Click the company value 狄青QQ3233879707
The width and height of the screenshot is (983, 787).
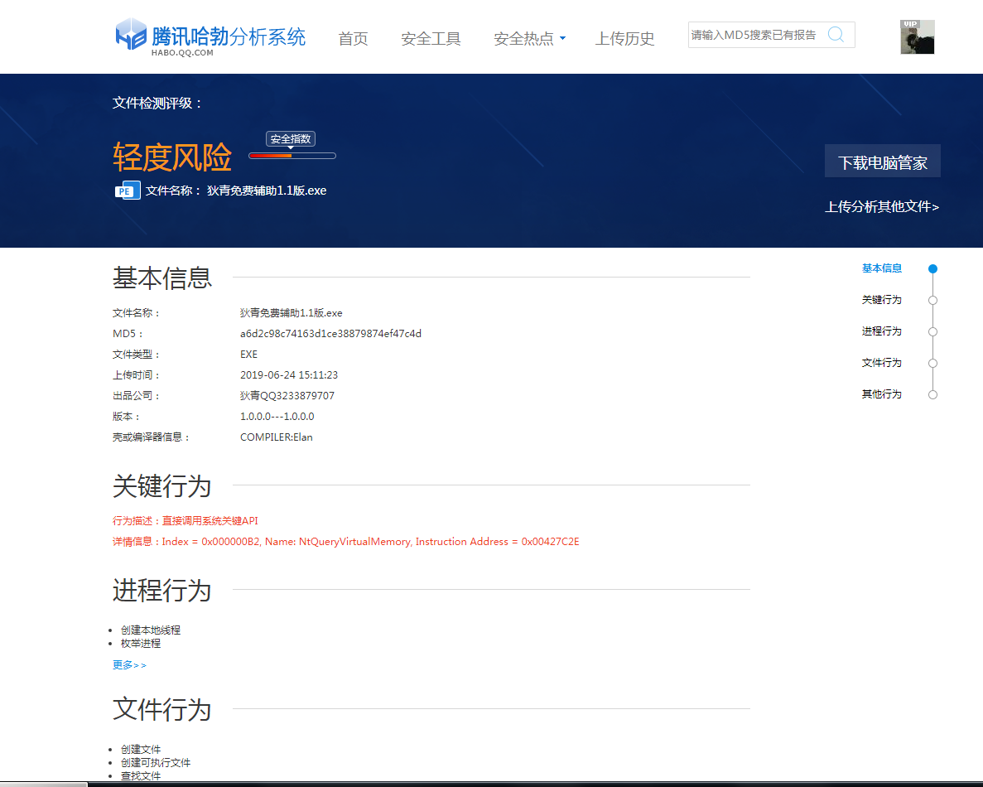tap(287, 396)
